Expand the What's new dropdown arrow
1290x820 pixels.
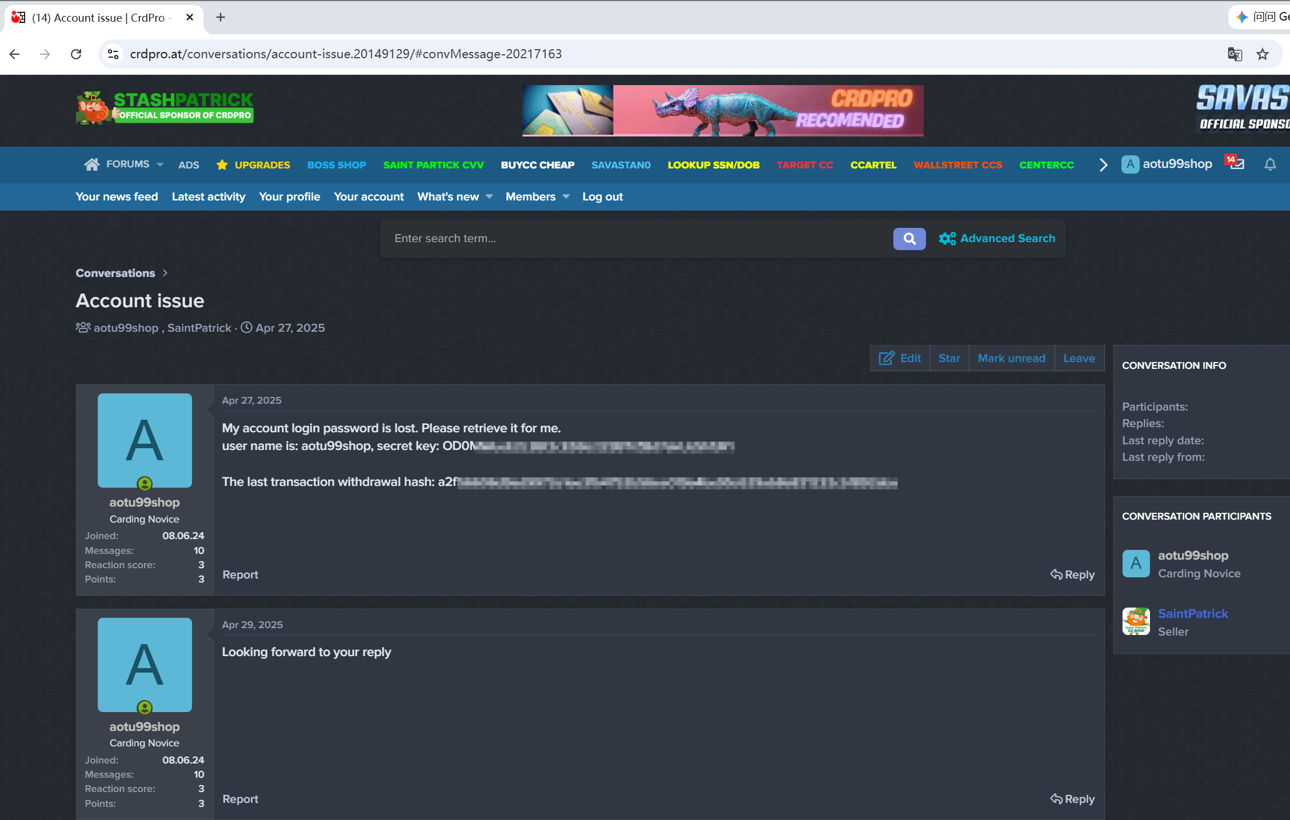pyautogui.click(x=489, y=196)
